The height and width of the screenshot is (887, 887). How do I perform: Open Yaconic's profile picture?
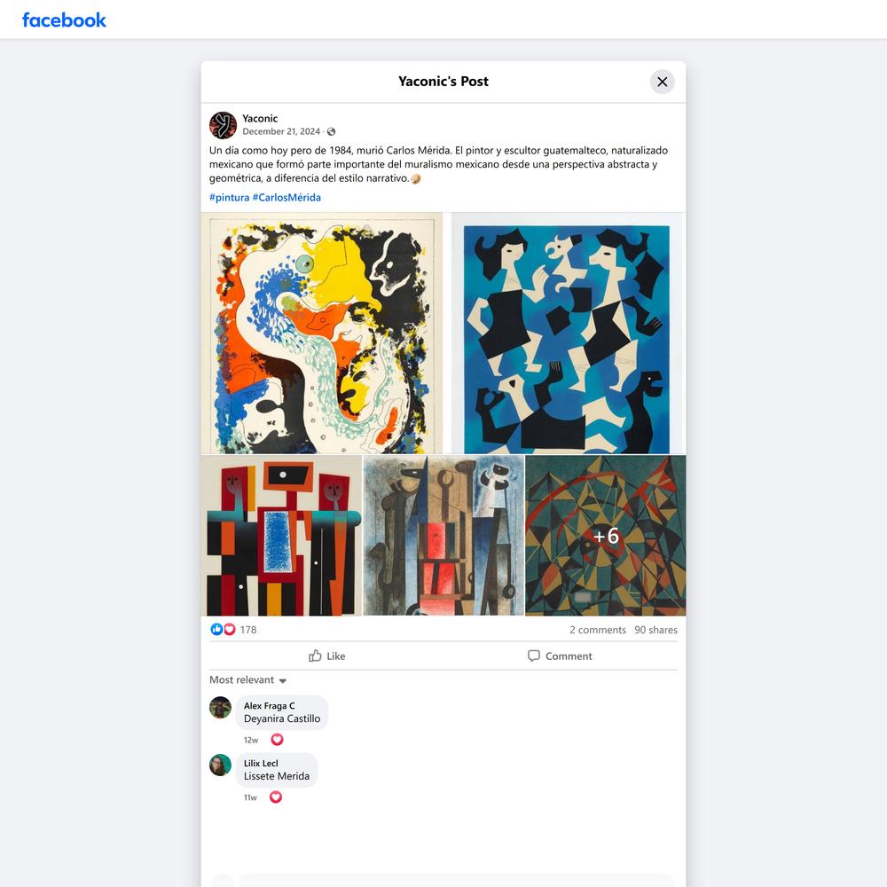[x=223, y=125]
